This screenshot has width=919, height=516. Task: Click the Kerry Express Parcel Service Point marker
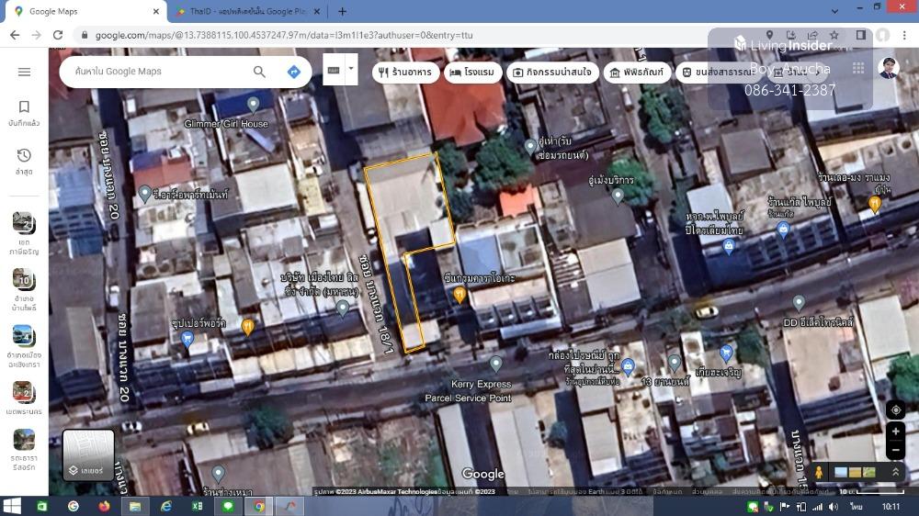pyautogui.click(x=495, y=365)
